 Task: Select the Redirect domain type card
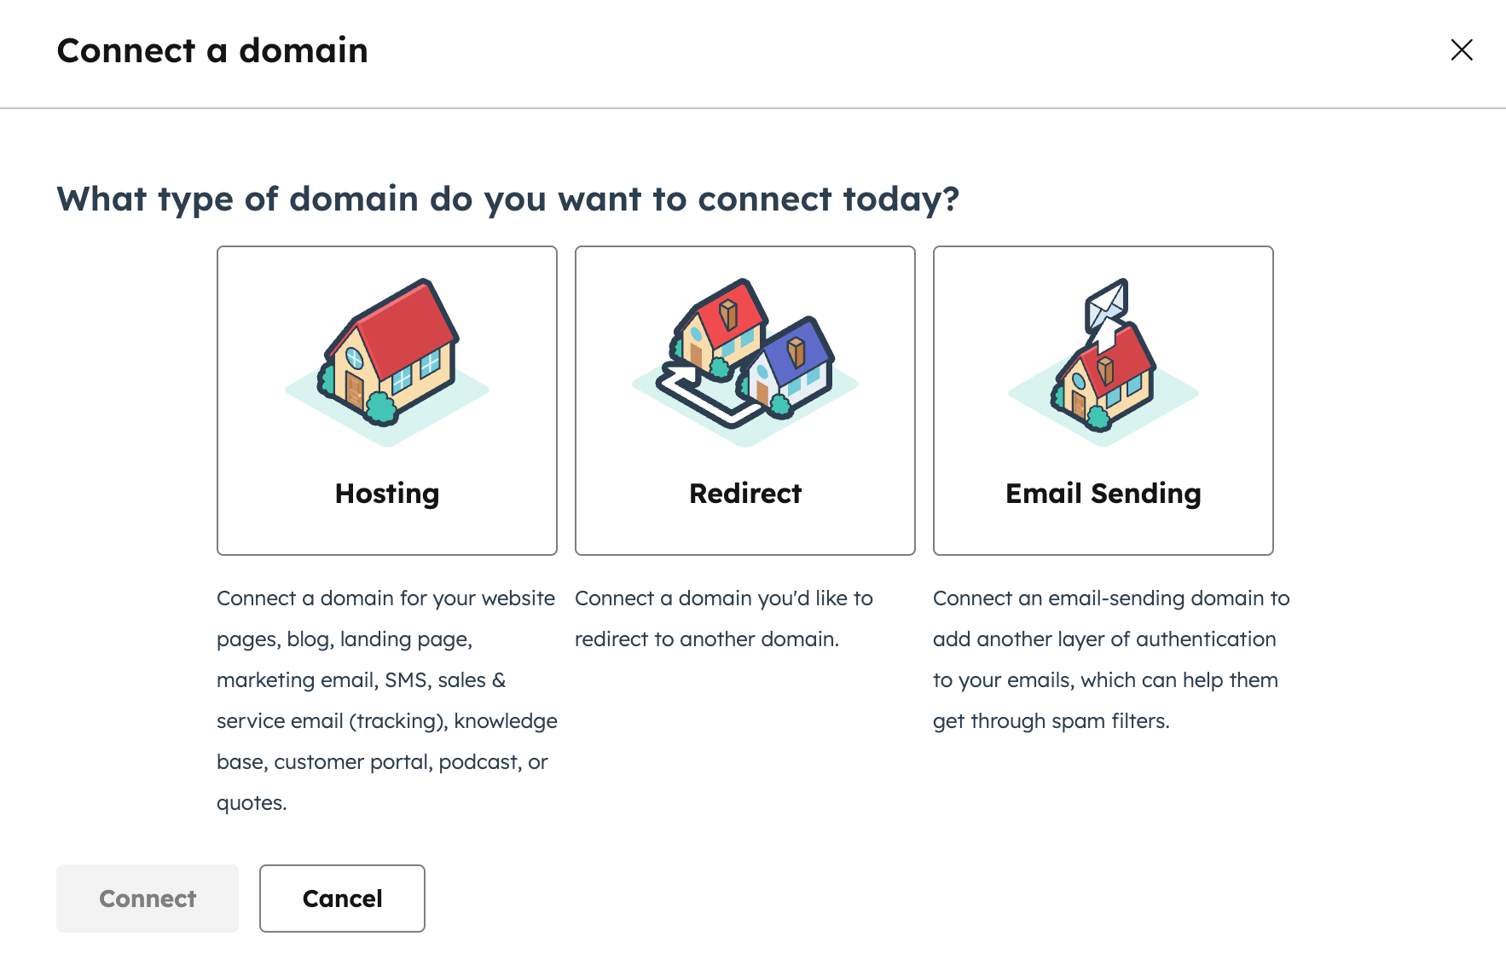pyautogui.click(x=744, y=399)
